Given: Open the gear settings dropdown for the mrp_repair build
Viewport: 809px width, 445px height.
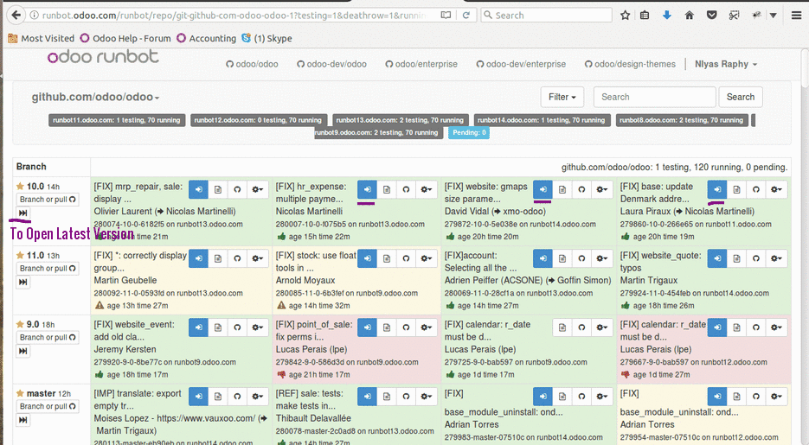Looking at the screenshot, I should pos(257,189).
